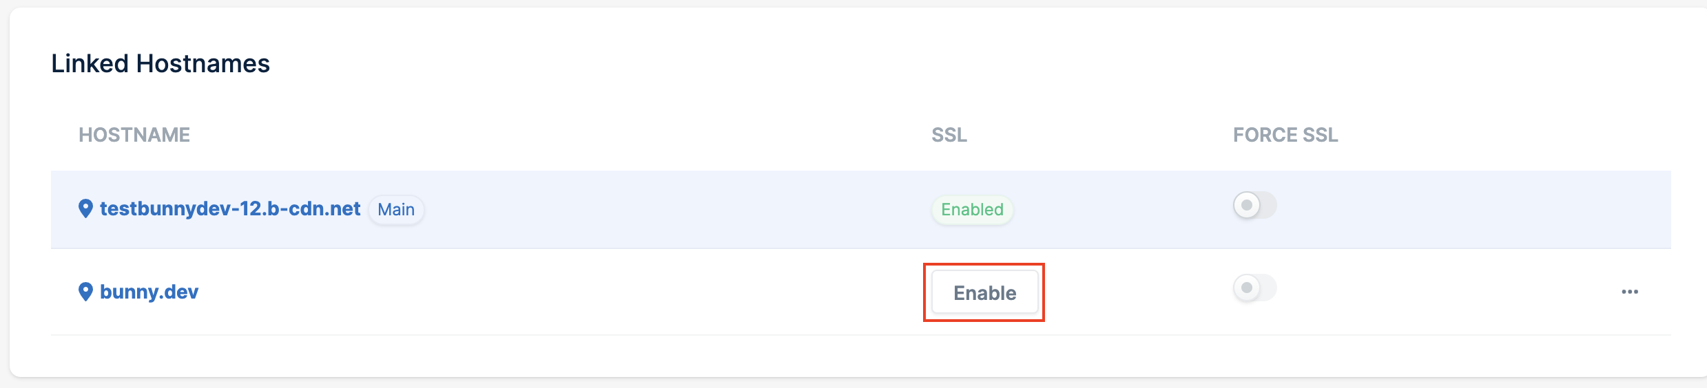Enable SSL for bunny.dev
Image resolution: width=1707 pixels, height=388 pixels.
tap(984, 292)
